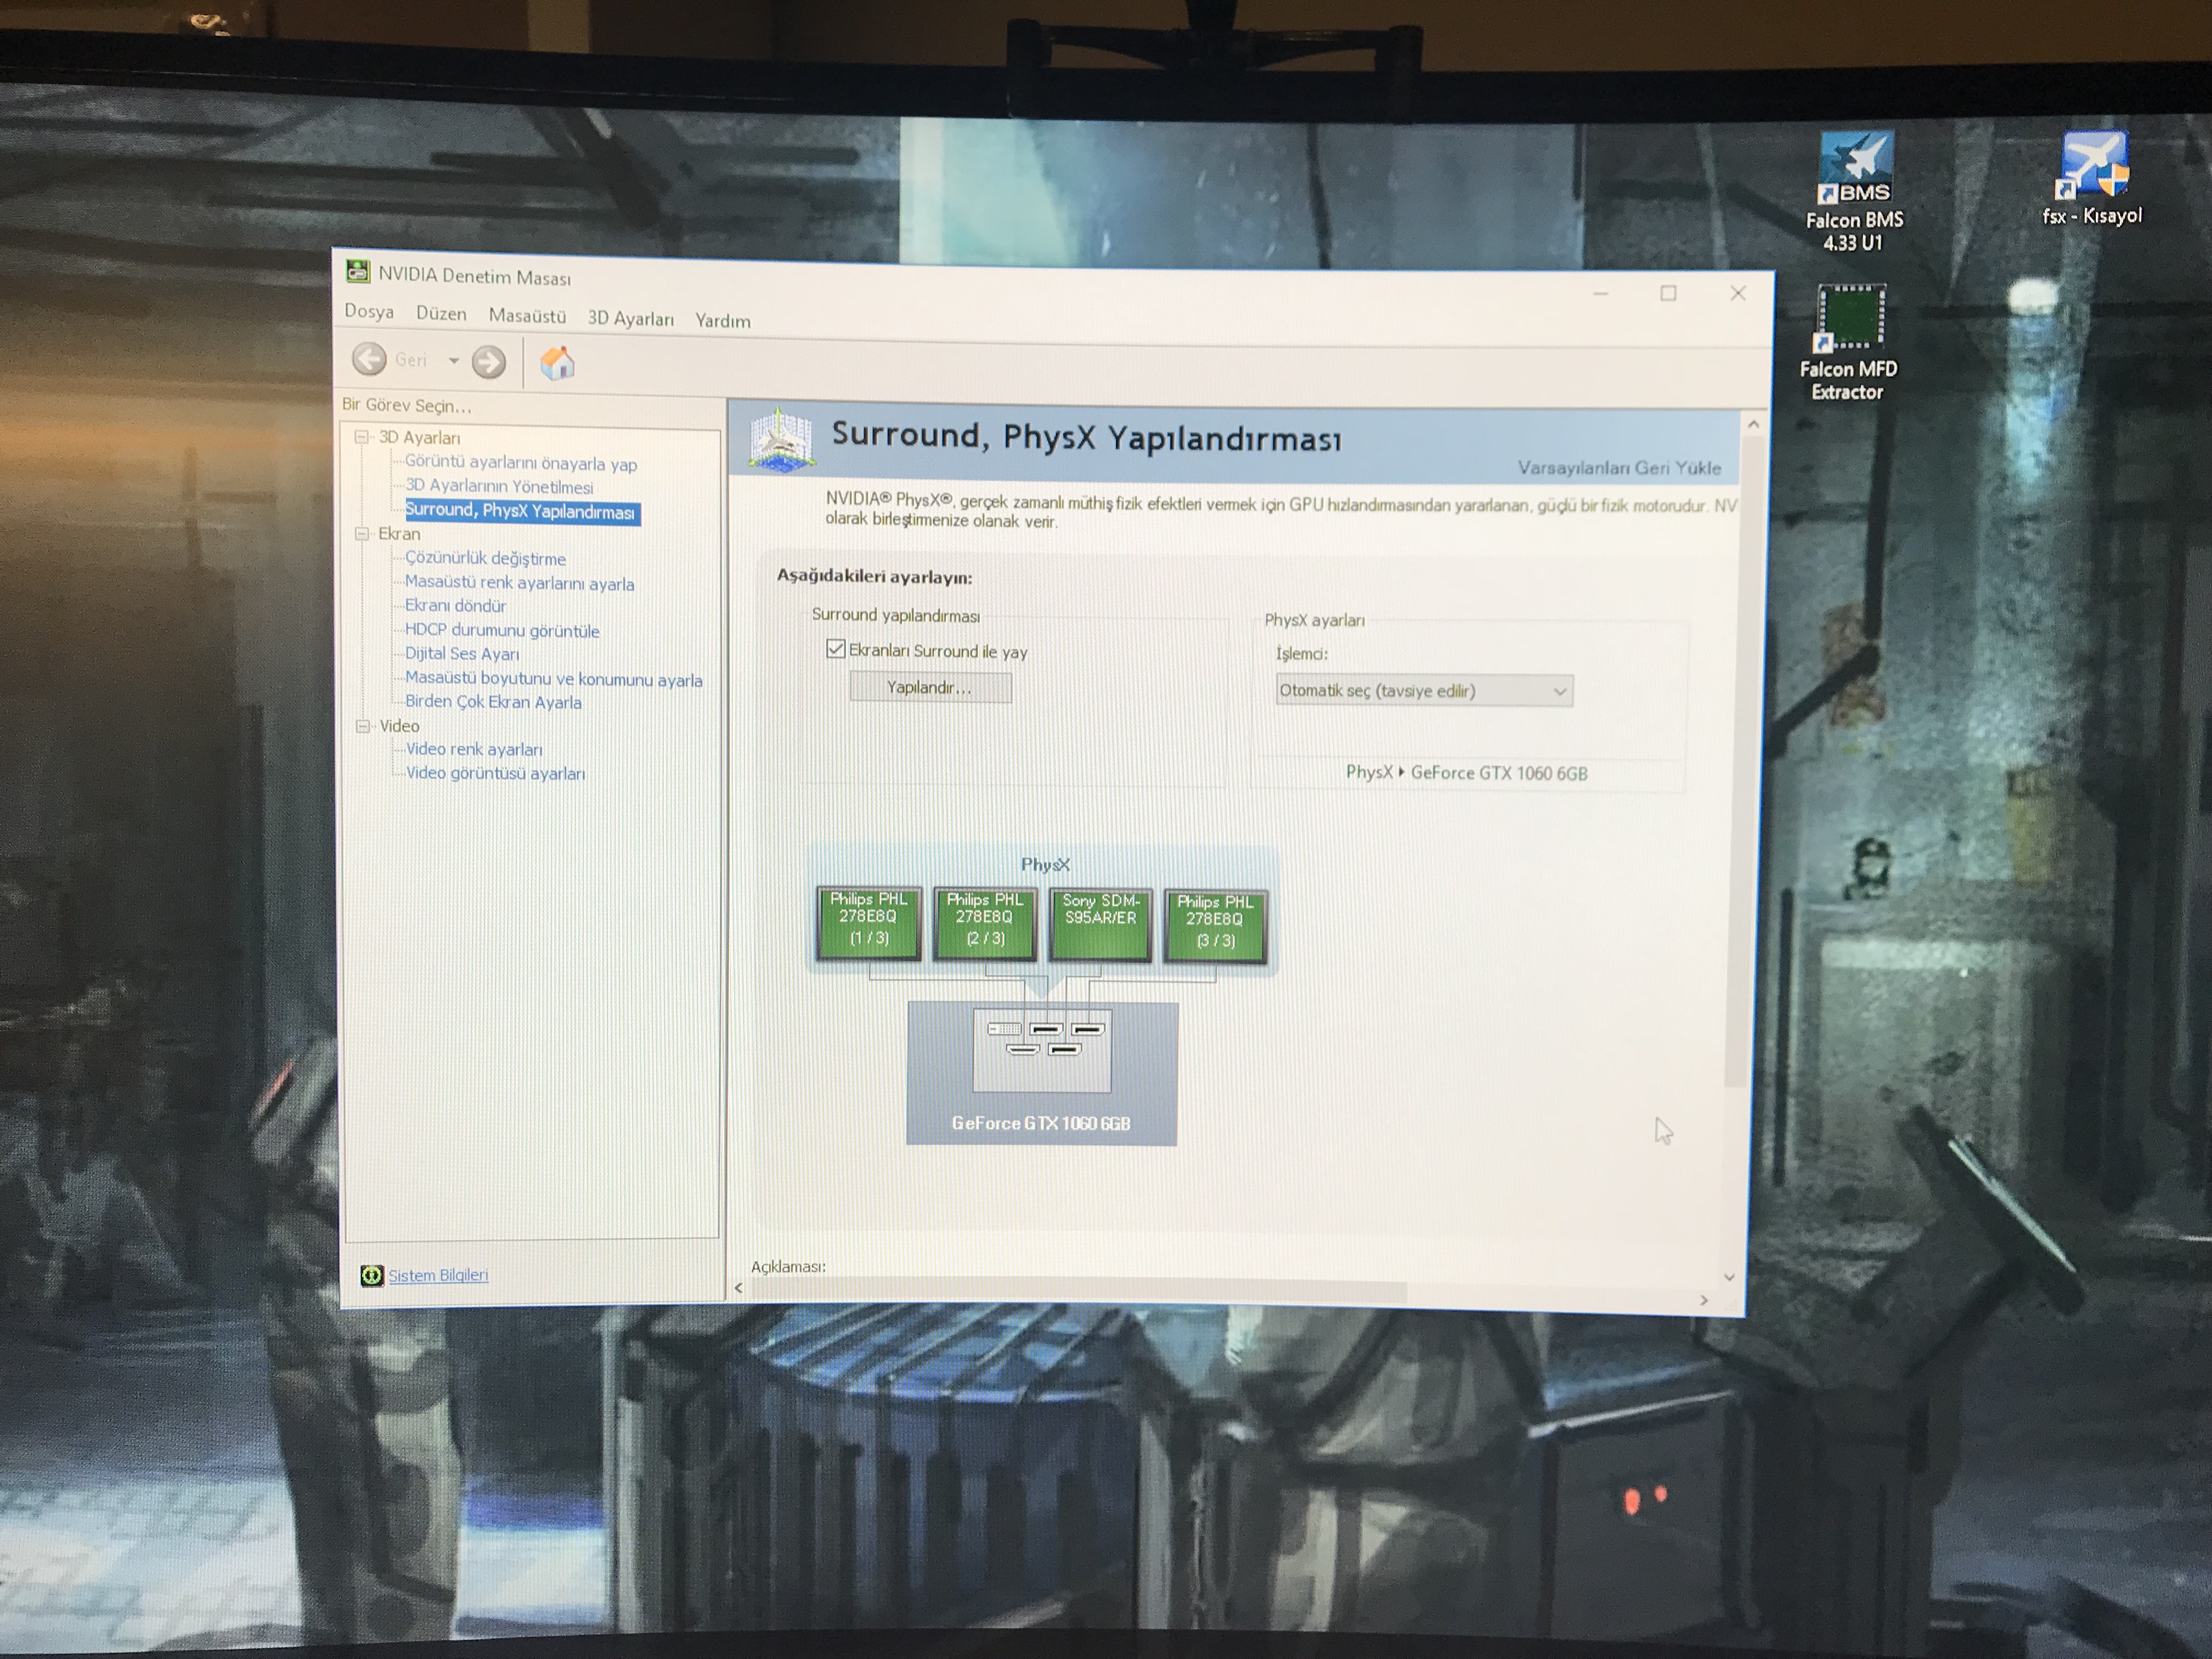Select the Sony SDM-S95AR/ER display

coord(1100,925)
